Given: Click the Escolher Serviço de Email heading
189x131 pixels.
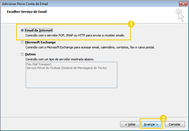Looking at the screenshot, I should tap(27, 12).
